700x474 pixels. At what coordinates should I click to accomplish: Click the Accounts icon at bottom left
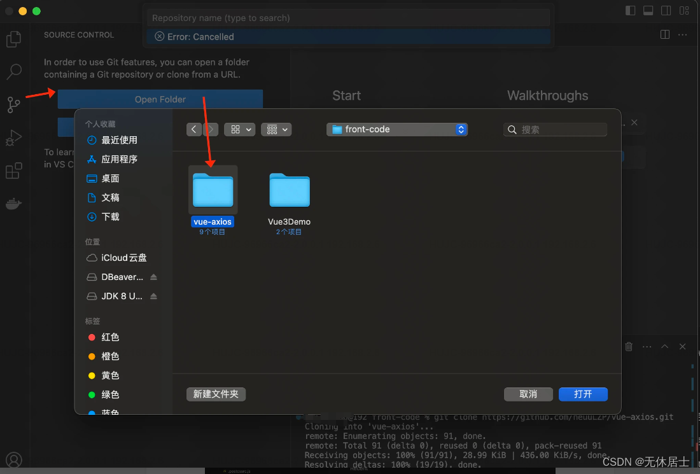(x=13, y=459)
